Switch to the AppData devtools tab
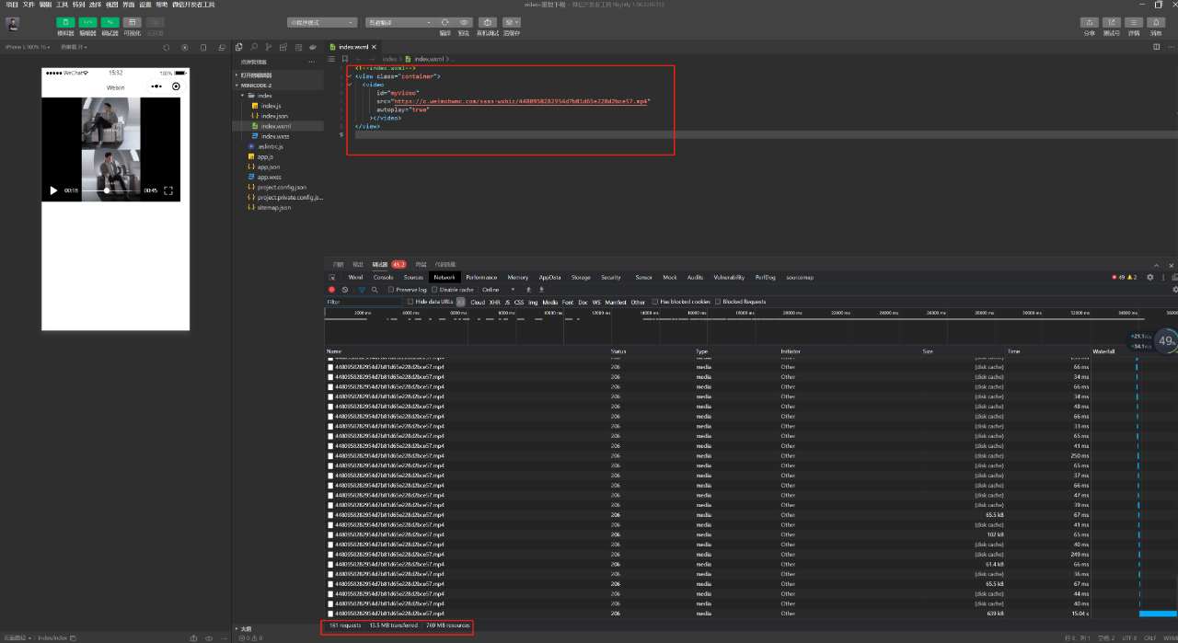The height and width of the screenshot is (643, 1178). coord(550,277)
